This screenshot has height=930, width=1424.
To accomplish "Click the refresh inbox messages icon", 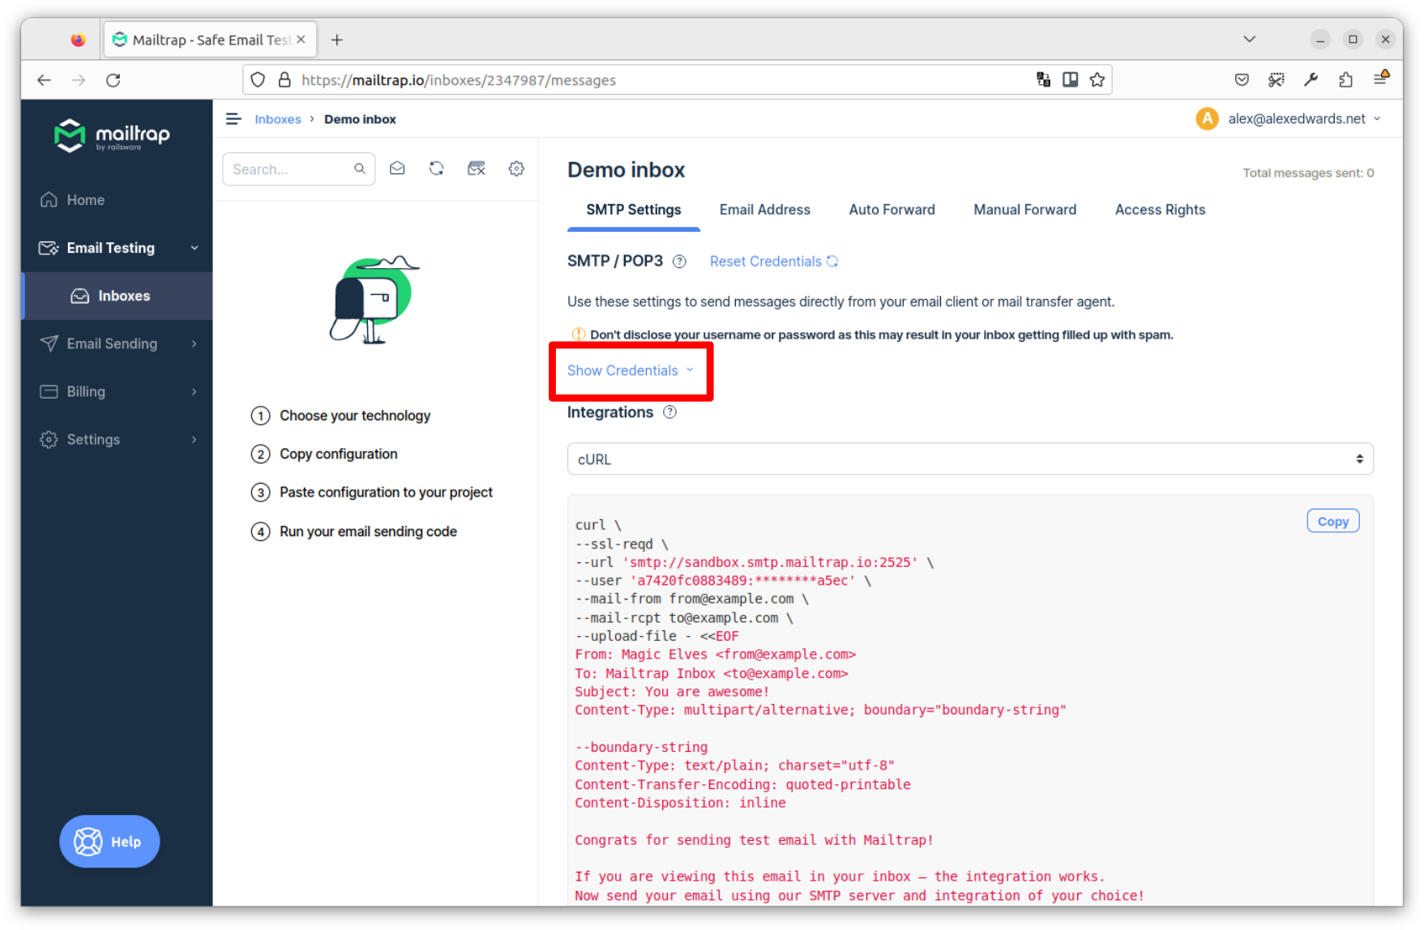I will coord(437,169).
